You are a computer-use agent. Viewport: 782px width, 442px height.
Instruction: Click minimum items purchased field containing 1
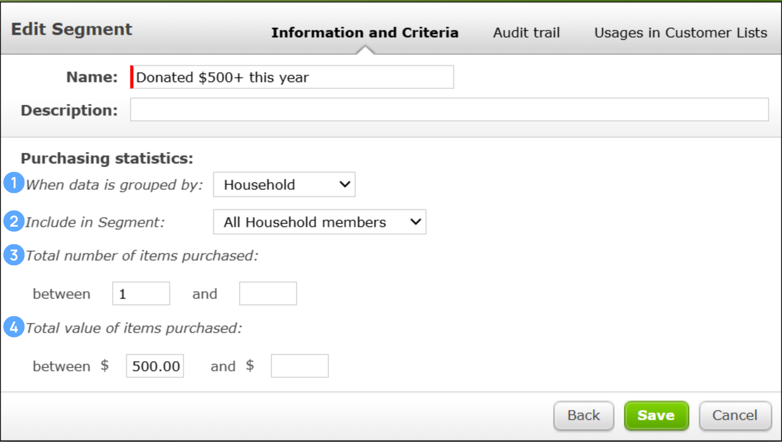[x=141, y=294]
